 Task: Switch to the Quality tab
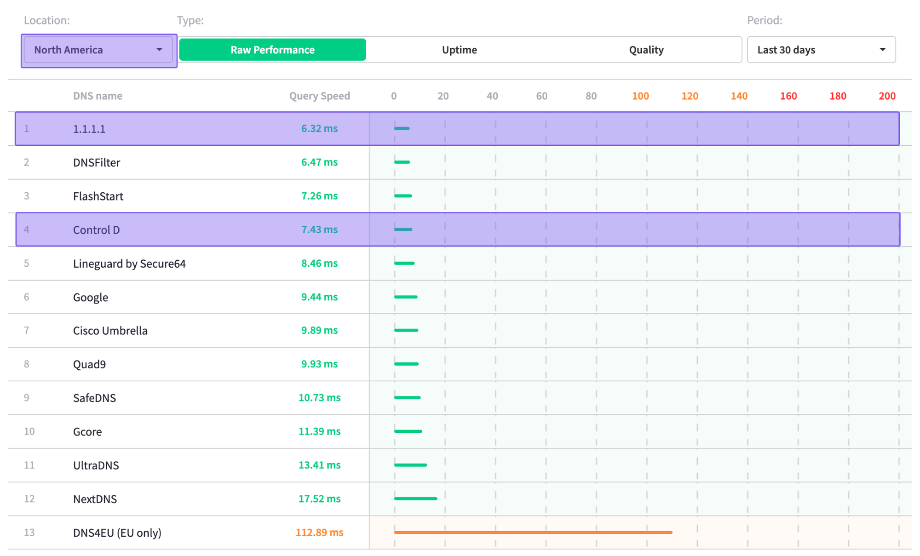646,50
